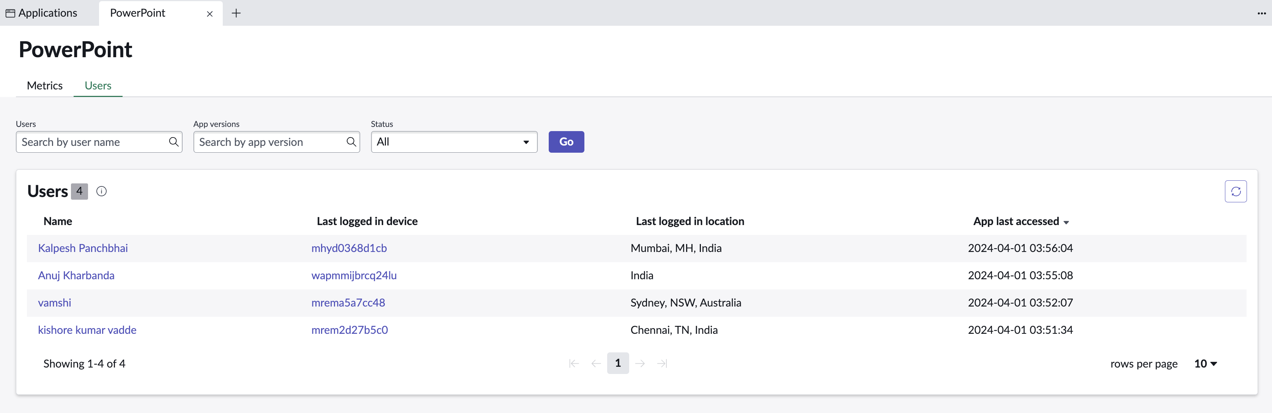Open device wapmmijbrcq24lu
The image size is (1272, 413).
354,275
